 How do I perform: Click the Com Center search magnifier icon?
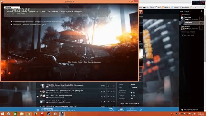202,11
